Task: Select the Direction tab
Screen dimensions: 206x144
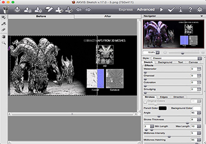Action: tap(178, 97)
